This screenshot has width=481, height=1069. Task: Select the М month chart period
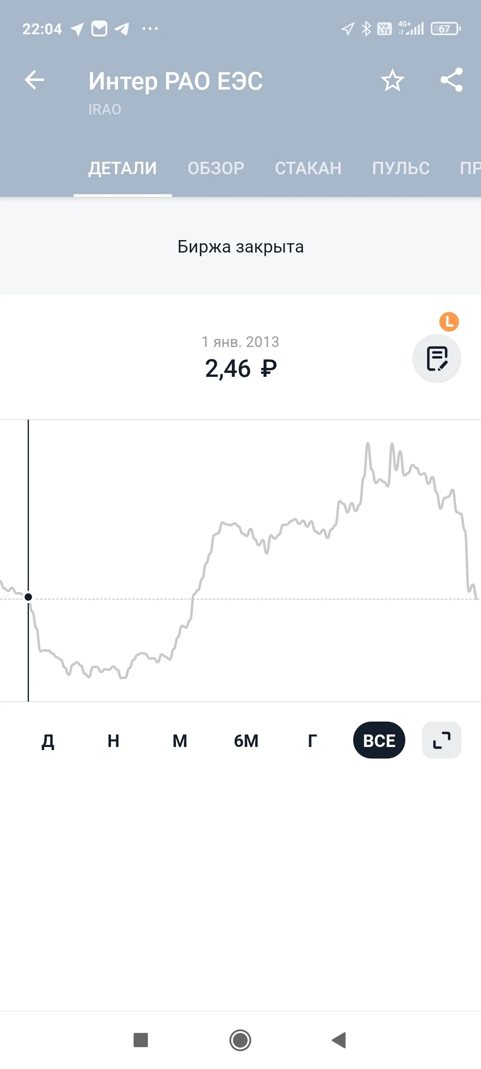(180, 741)
